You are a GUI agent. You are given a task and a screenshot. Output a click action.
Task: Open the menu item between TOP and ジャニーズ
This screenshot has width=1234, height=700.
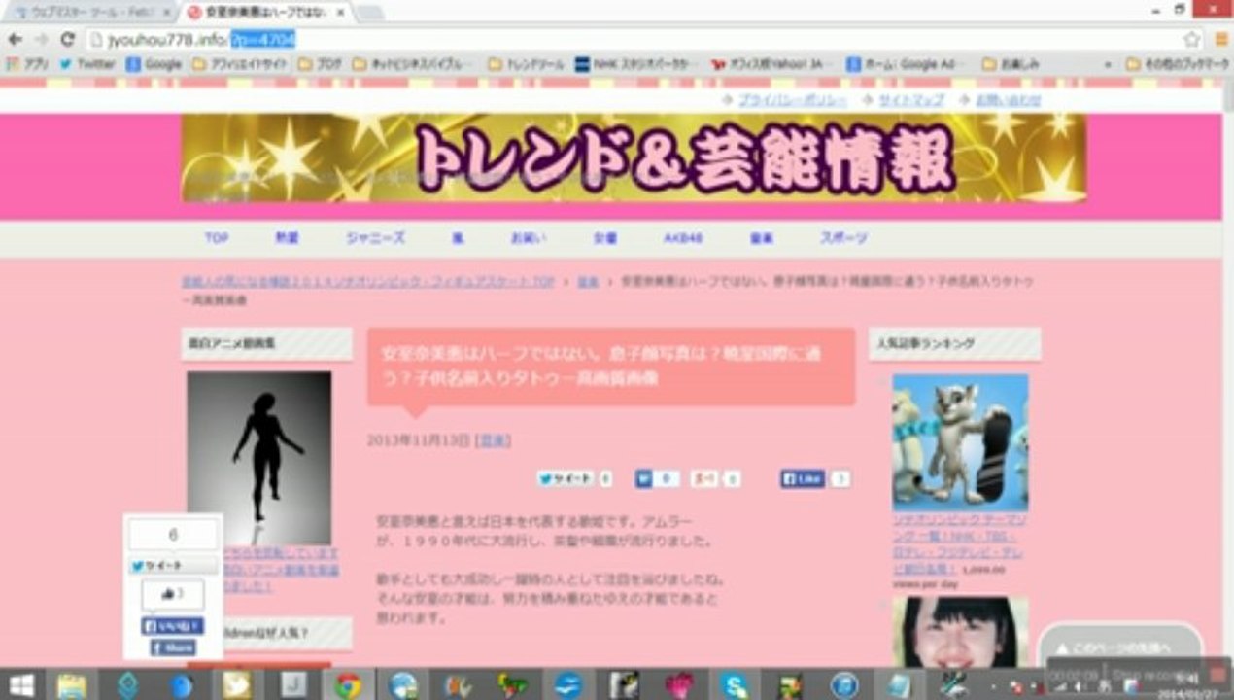[x=287, y=238]
